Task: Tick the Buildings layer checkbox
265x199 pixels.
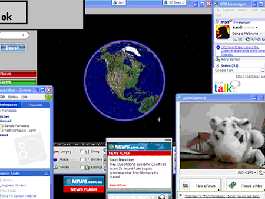Action: pyautogui.click(x=82, y=167)
